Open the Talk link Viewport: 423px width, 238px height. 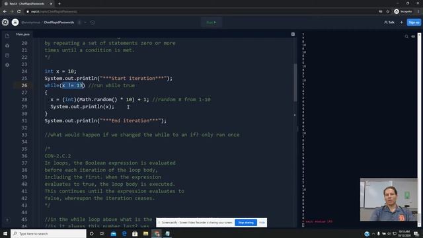coord(389,22)
